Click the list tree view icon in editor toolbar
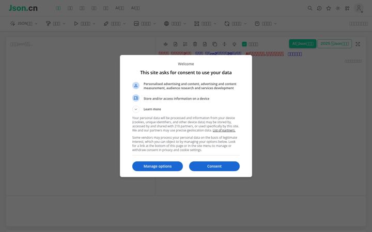Screen dimensions: 372x232 click(185, 44)
